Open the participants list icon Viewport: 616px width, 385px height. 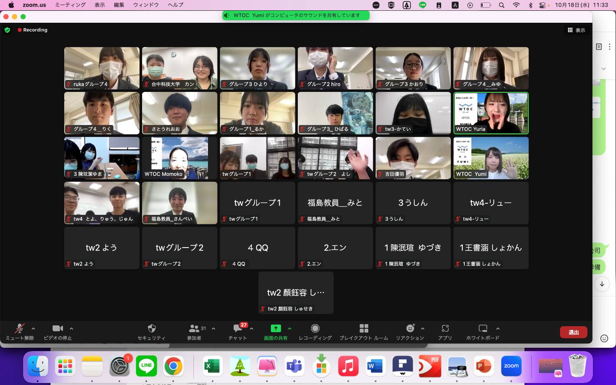[194, 328]
